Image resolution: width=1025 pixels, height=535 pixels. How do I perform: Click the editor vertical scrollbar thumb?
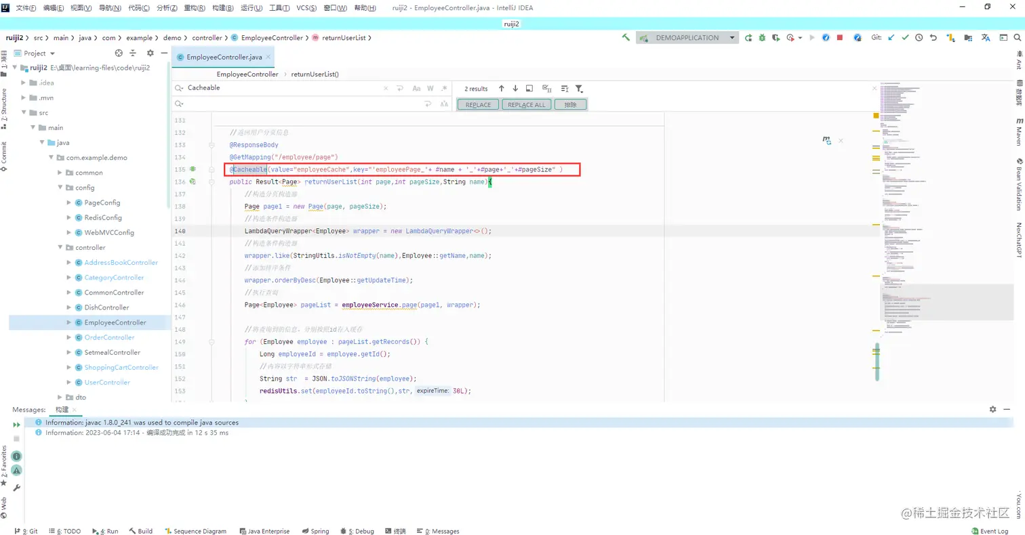pos(877,361)
